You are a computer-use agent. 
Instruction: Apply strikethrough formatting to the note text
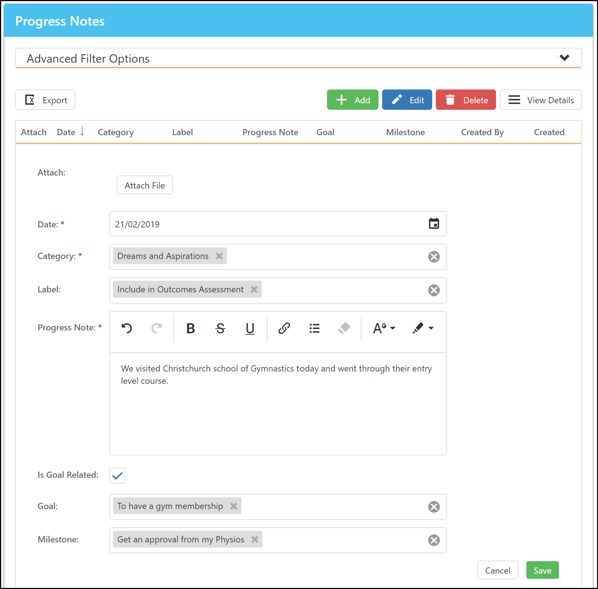click(x=220, y=328)
